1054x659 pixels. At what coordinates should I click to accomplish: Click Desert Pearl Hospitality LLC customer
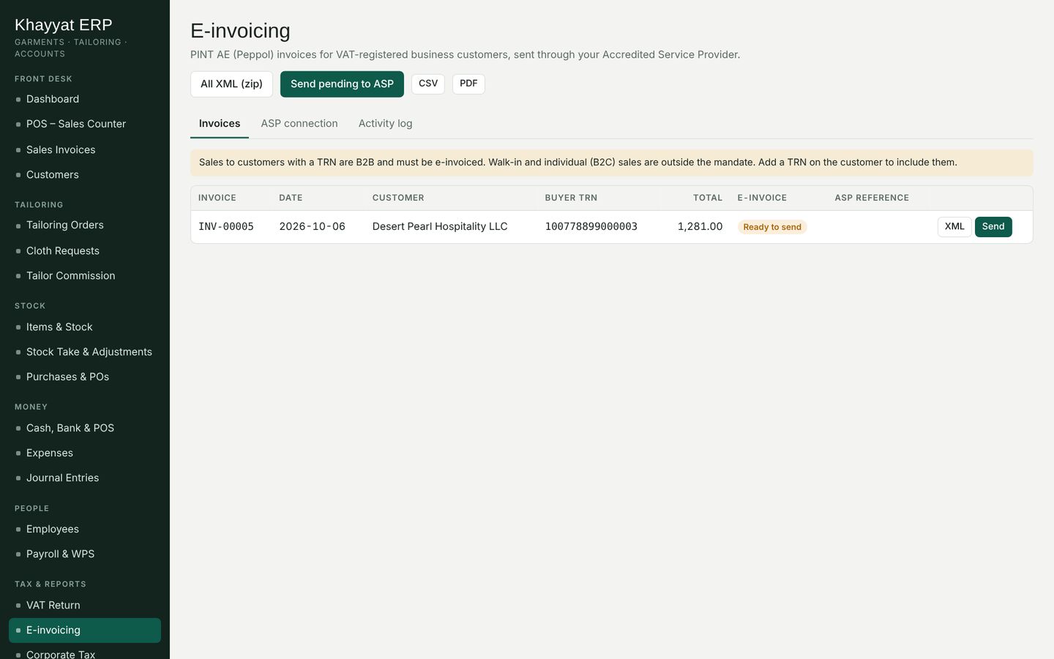pos(440,227)
